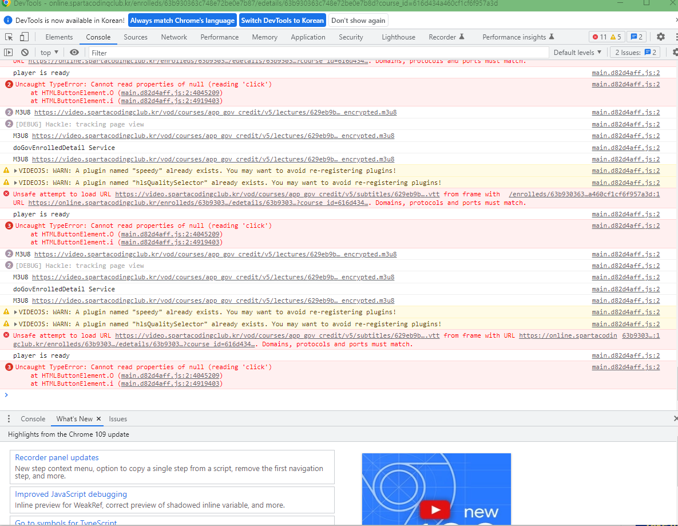
Task: Click Switch DevTools to Korean button
Action: 282,21
